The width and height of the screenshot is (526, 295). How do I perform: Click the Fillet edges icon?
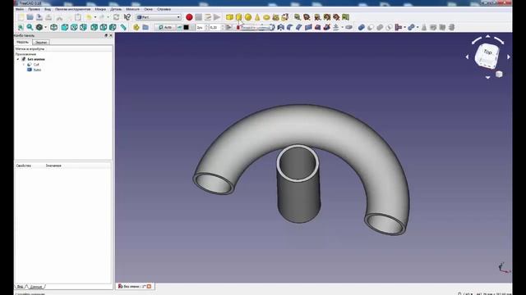pyautogui.click(x=290, y=27)
